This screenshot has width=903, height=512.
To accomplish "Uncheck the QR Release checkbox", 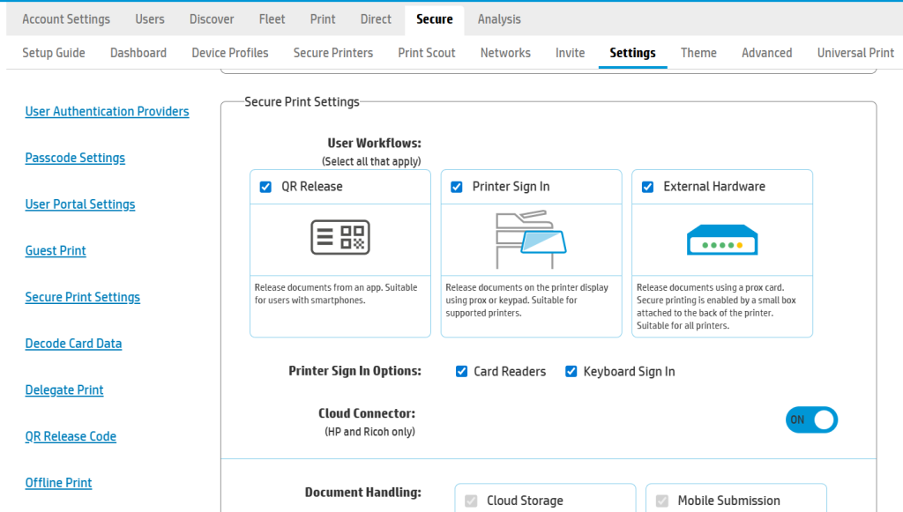I will (265, 187).
